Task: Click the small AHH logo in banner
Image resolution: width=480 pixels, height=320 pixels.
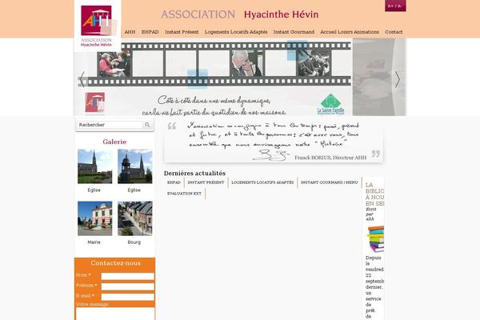Action: tap(95, 102)
